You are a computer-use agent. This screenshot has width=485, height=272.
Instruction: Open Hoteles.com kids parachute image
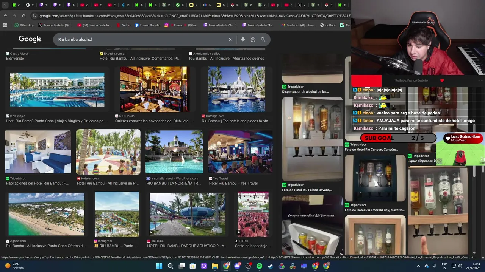click(x=108, y=151)
